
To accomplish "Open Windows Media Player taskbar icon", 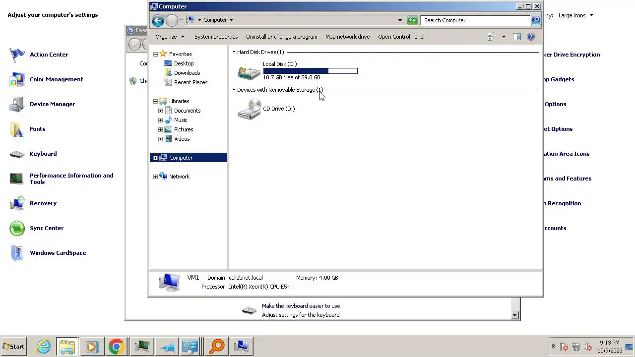I will 91,347.
